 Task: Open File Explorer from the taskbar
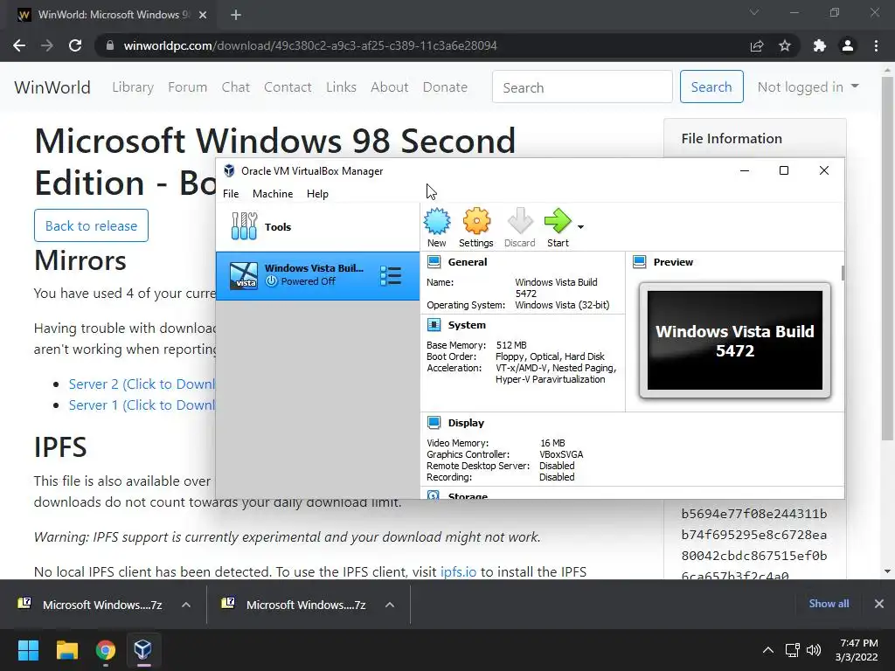(x=66, y=650)
